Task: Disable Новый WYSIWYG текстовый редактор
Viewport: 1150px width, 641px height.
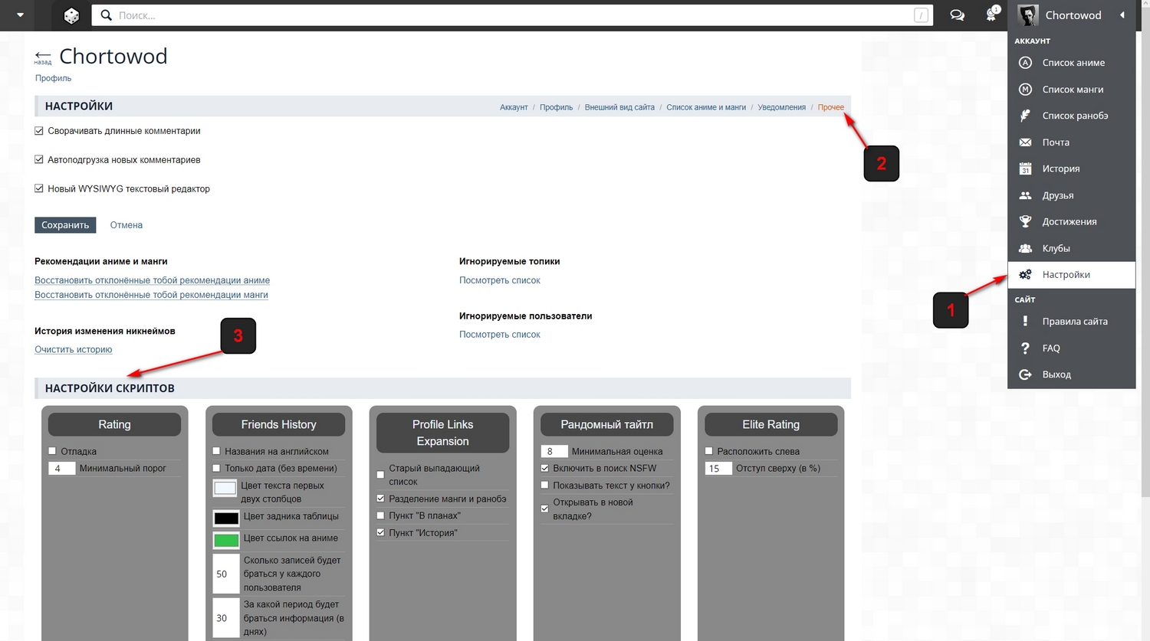Action: tap(38, 188)
